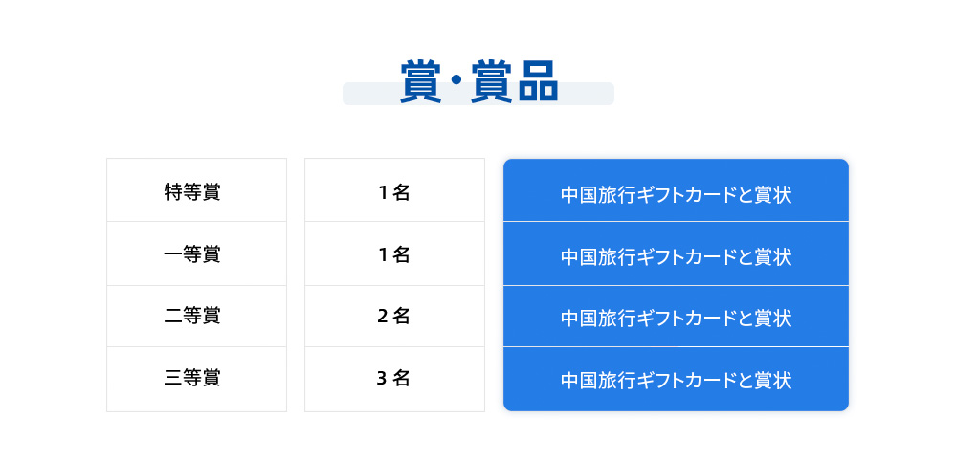Viewport: 957px width, 462px height.
Task: Click the dot separator in the heading
Action: click(x=456, y=82)
